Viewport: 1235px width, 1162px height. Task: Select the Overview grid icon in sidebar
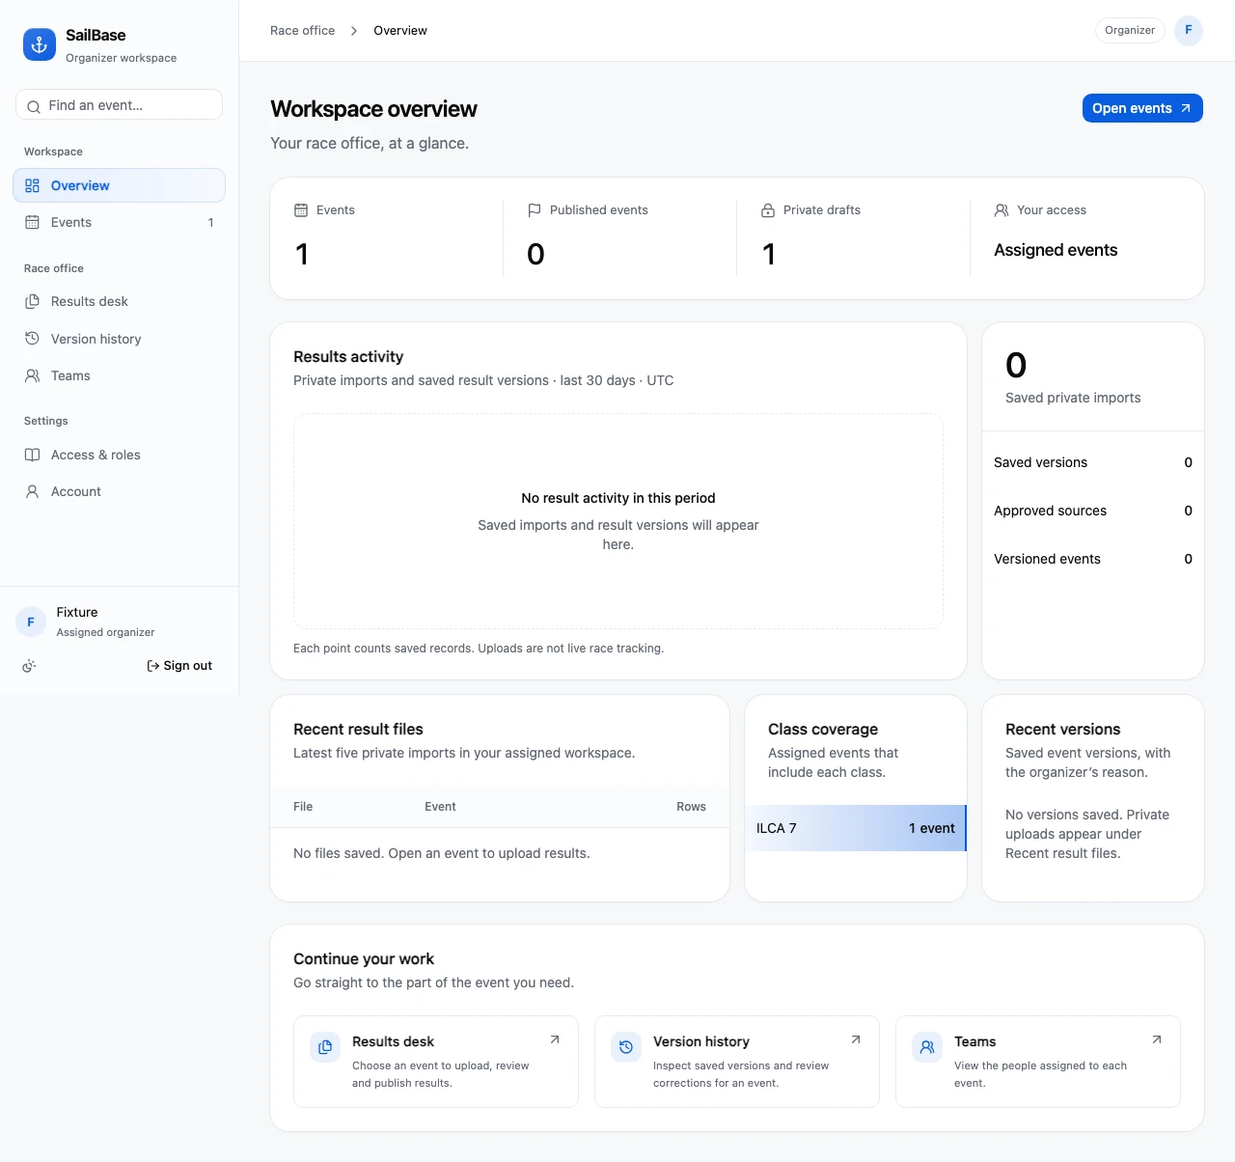pos(32,185)
